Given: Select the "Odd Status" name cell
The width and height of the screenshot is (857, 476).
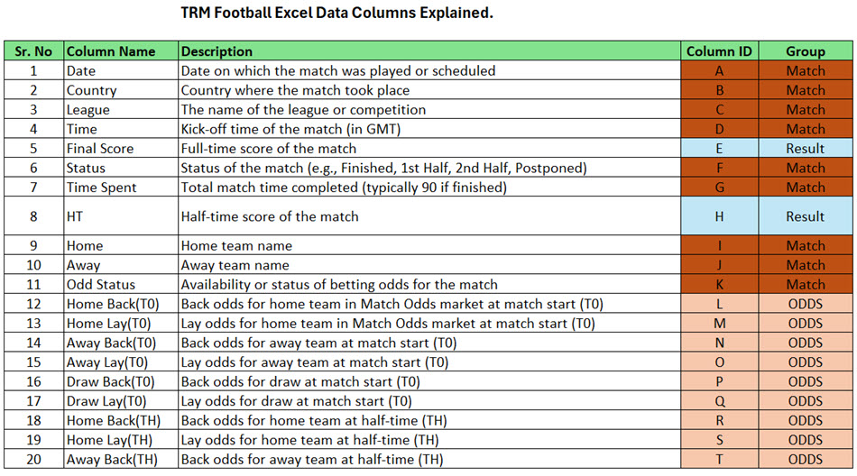Looking at the screenshot, I should pyautogui.click(x=101, y=284).
